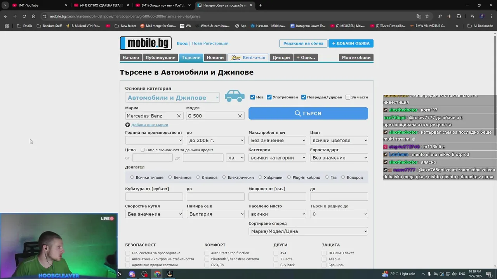Select Хибриден engine radio
Viewport: 497px width, 279px height.
260,177
